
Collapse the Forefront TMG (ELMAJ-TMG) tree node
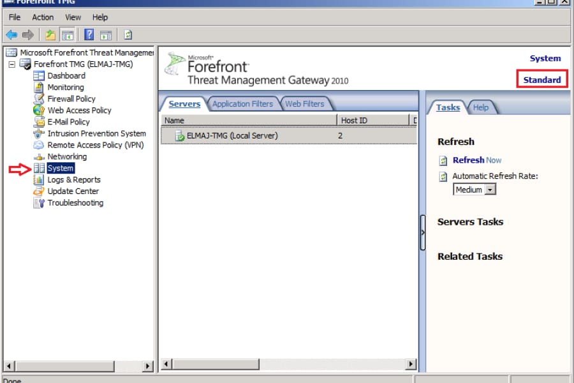(12, 64)
